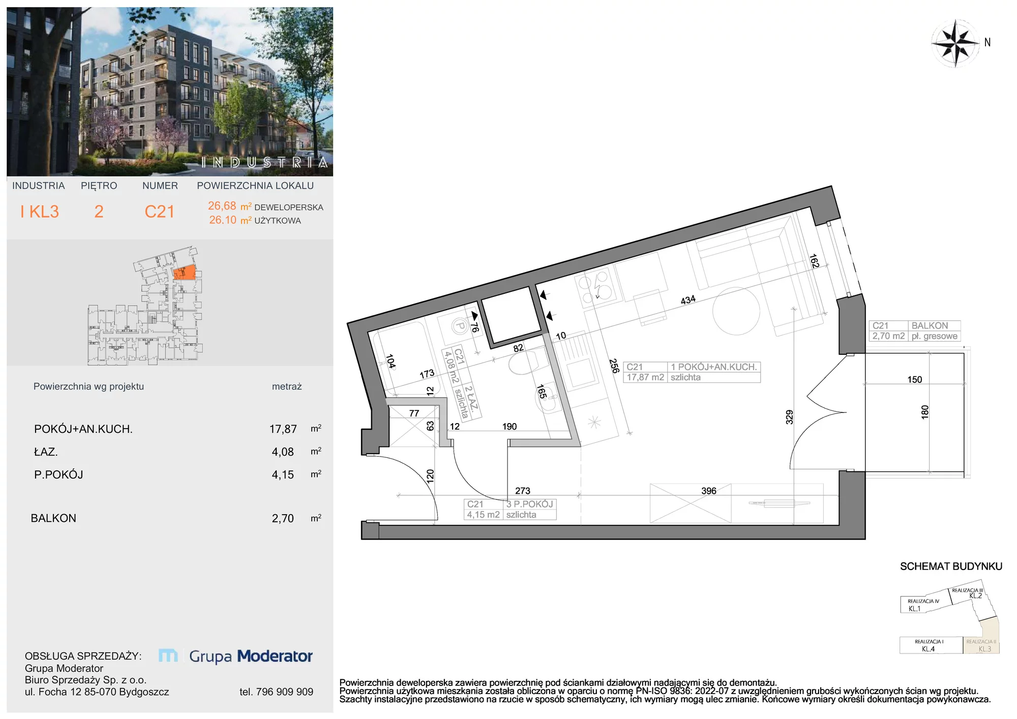Click the '190' dimension in the bathroom
Image resolution: width=1017 pixels, height=719 pixels.
(510, 427)
